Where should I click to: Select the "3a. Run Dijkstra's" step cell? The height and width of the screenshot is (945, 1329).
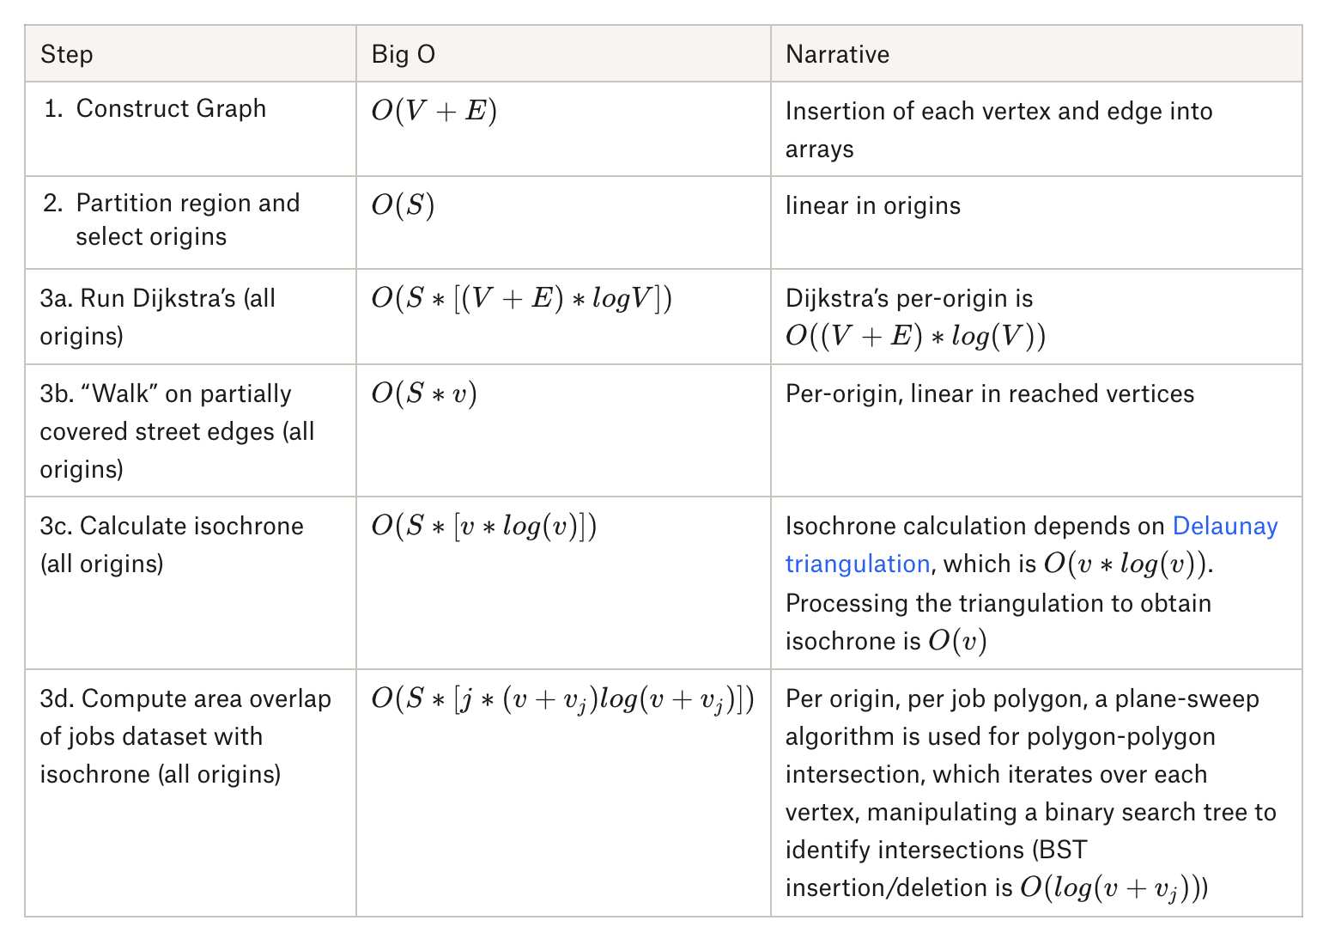(x=158, y=316)
